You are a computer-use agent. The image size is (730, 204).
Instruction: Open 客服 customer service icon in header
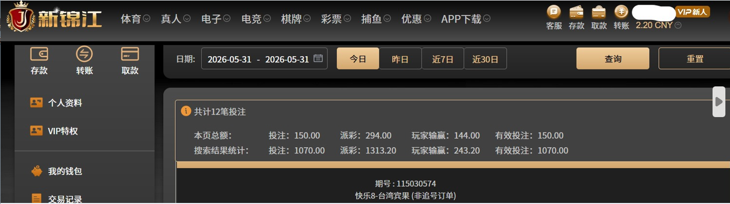click(554, 12)
